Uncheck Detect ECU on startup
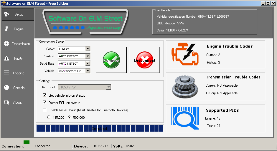277x151 pixels. tap(44, 102)
